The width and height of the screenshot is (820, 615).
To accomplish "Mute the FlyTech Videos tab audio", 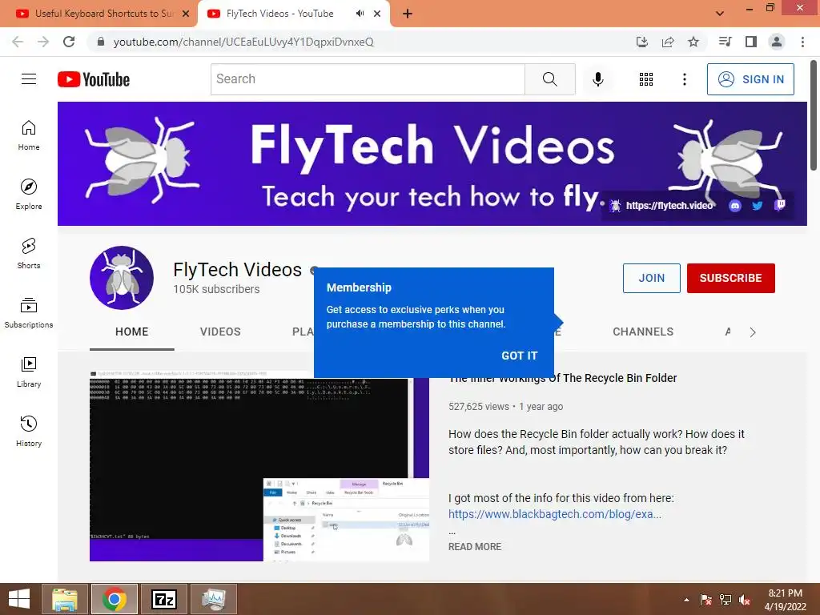I will tap(360, 14).
